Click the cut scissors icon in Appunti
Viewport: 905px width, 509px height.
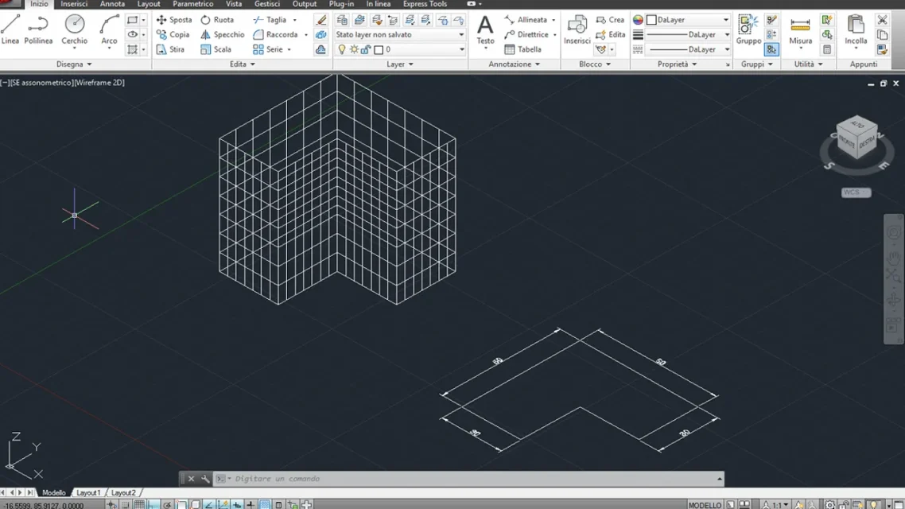[x=882, y=20]
